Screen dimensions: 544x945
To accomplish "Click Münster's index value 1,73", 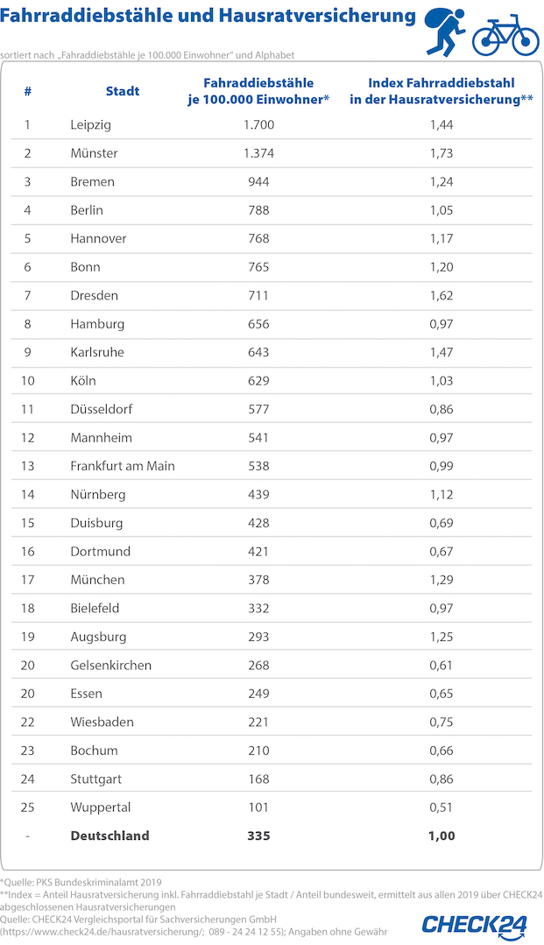I will click(441, 153).
